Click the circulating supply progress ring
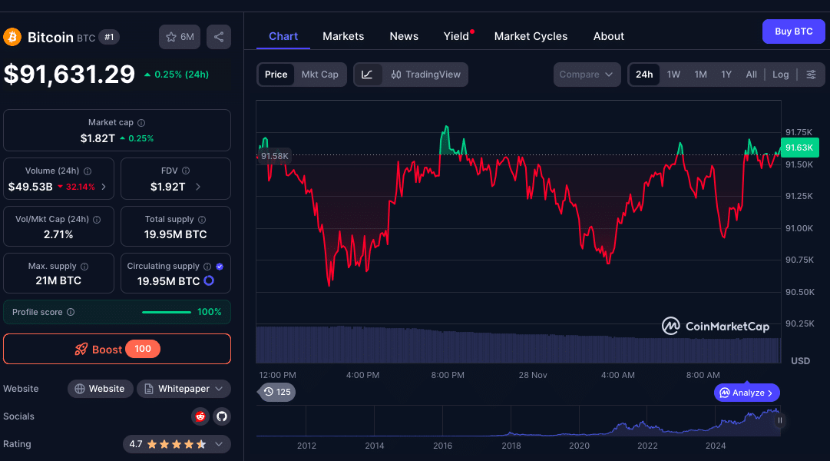Screen dimensions: 830x461 [209, 281]
